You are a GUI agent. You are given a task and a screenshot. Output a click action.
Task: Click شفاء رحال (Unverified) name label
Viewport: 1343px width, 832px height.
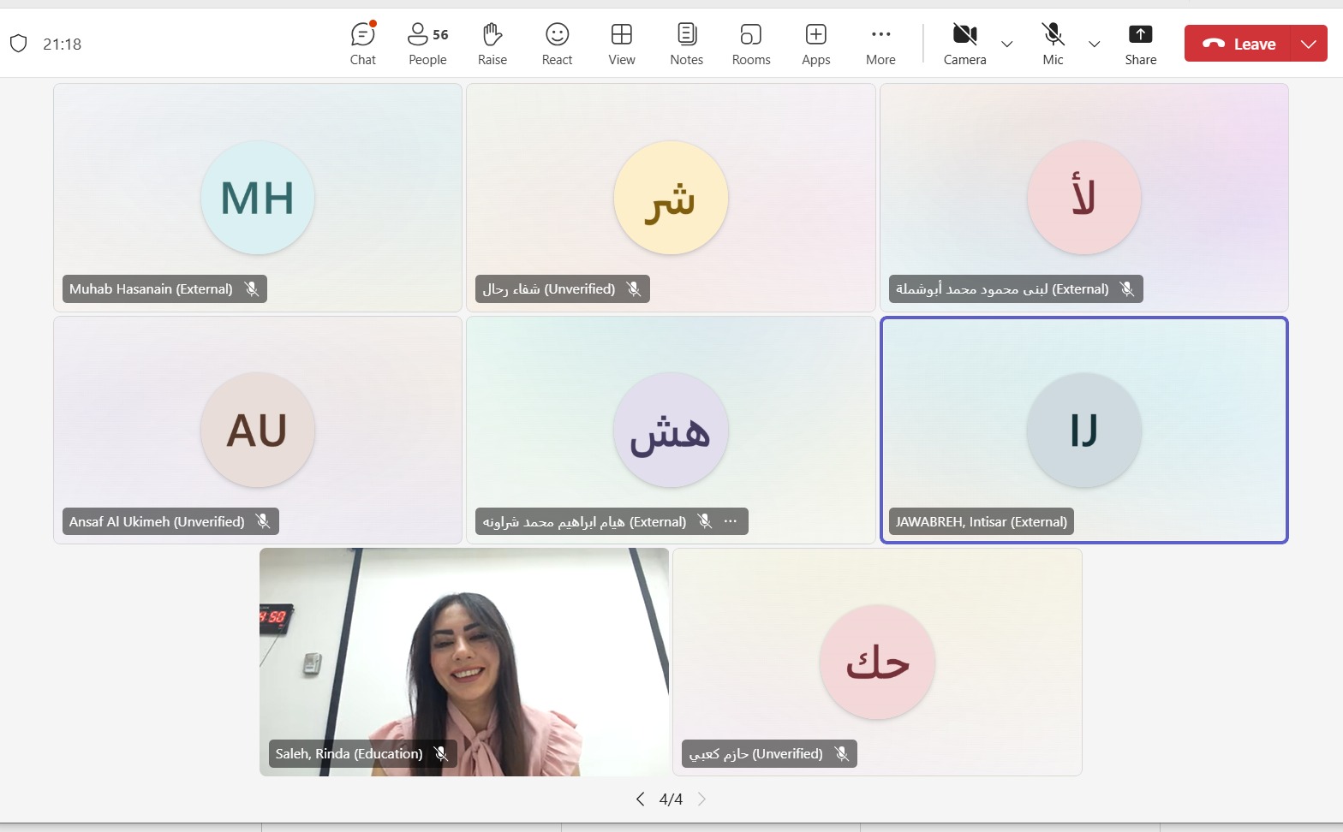[549, 289]
